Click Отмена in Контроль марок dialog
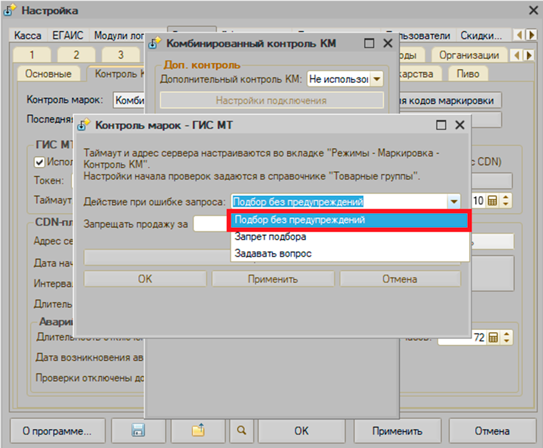The width and height of the screenshot is (543, 448). [x=400, y=278]
